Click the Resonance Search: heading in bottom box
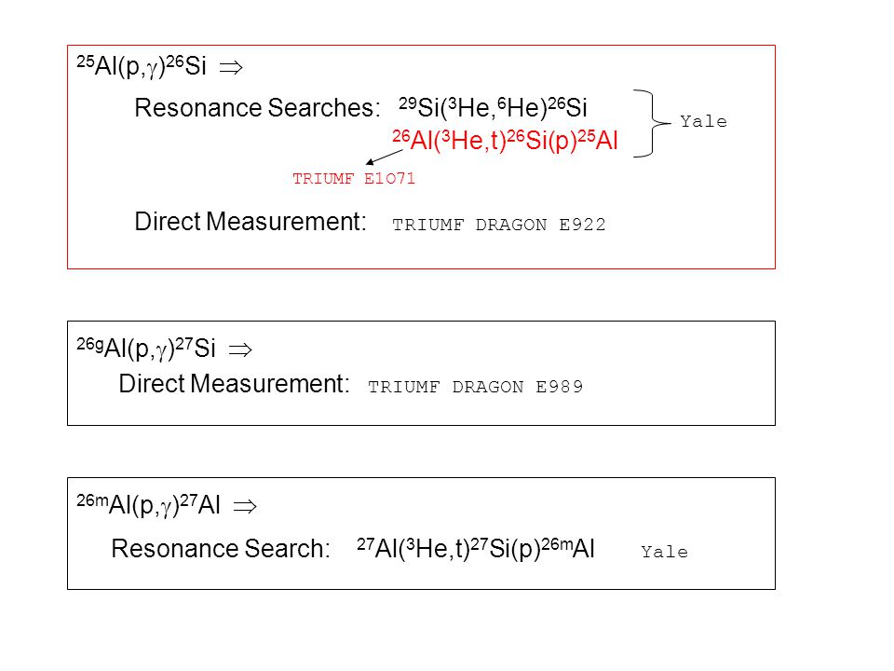Screen dimensions: 894x671 click(x=221, y=549)
